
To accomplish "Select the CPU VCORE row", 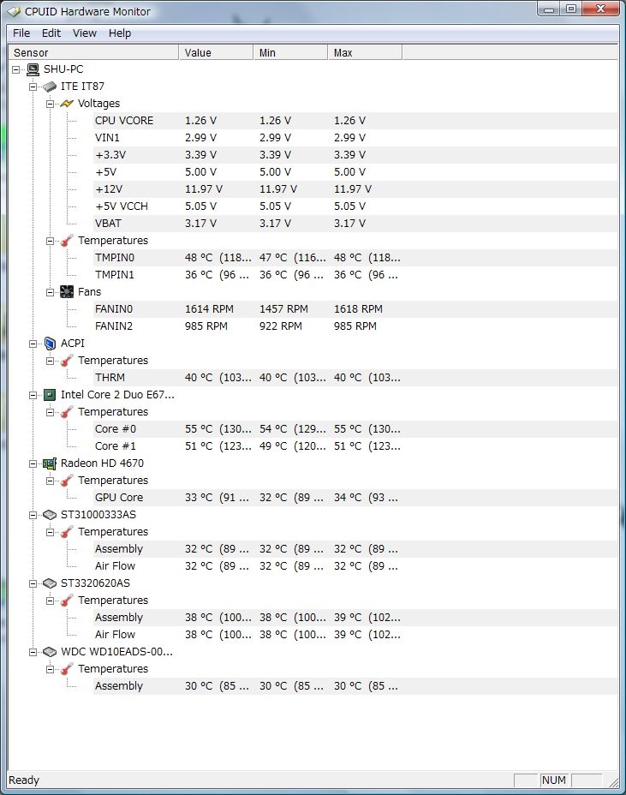I will pyautogui.click(x=355, y=121).
